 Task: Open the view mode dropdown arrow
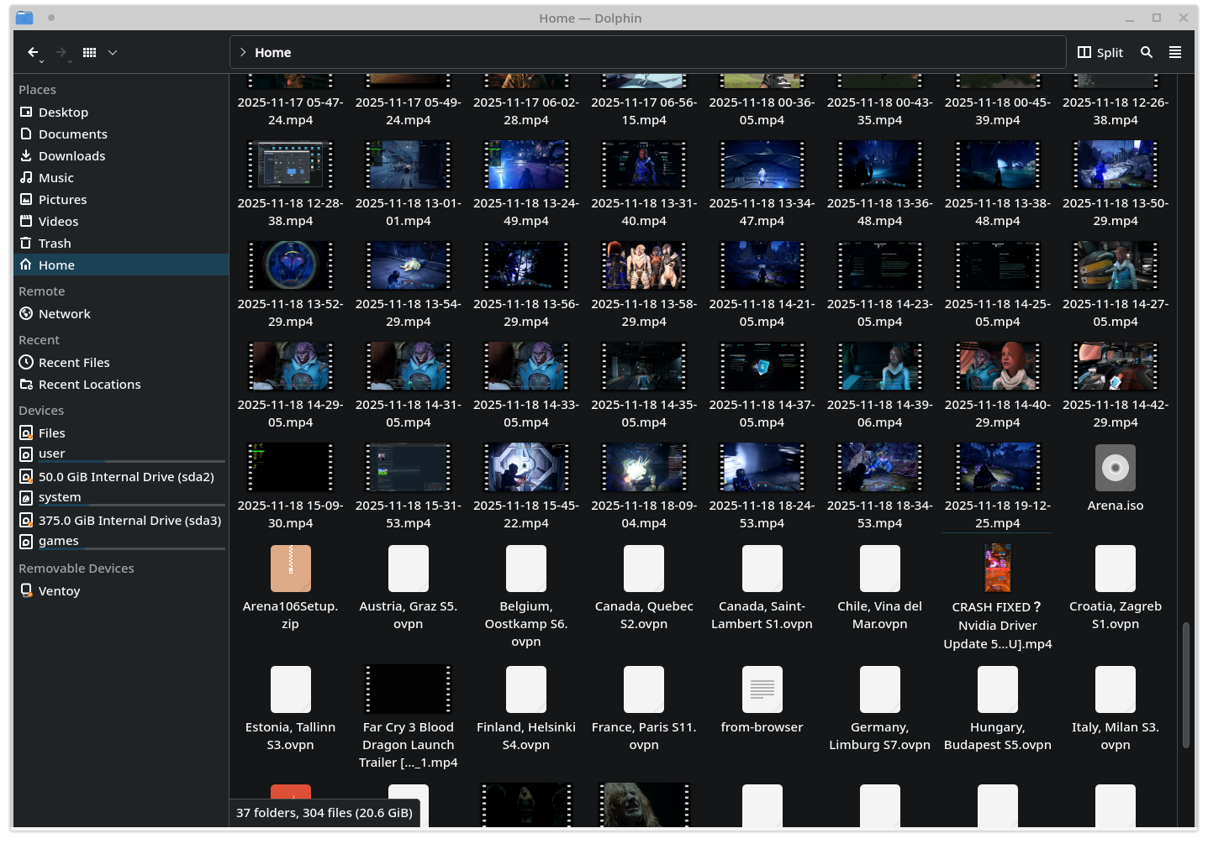point(113,52)
